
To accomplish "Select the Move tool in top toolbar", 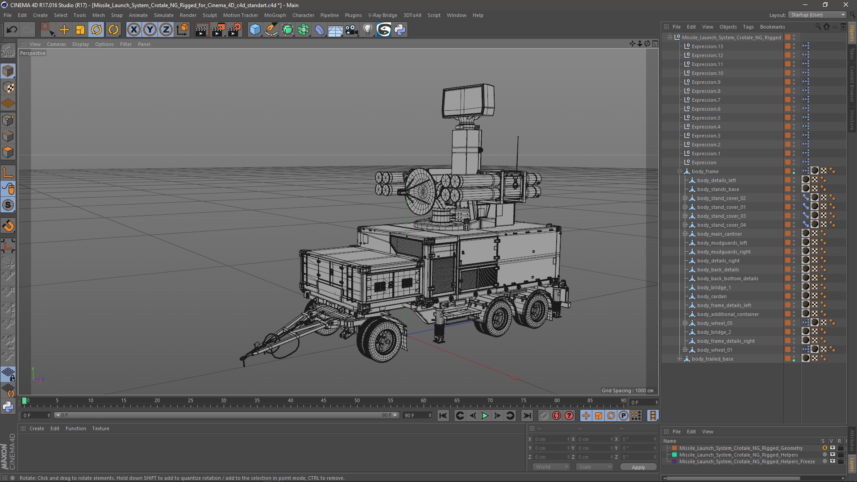I will tap(64, 30).
